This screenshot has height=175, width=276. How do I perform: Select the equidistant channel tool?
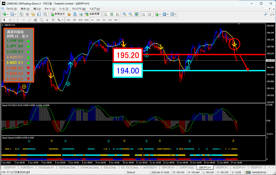click(x=35, y=20)
